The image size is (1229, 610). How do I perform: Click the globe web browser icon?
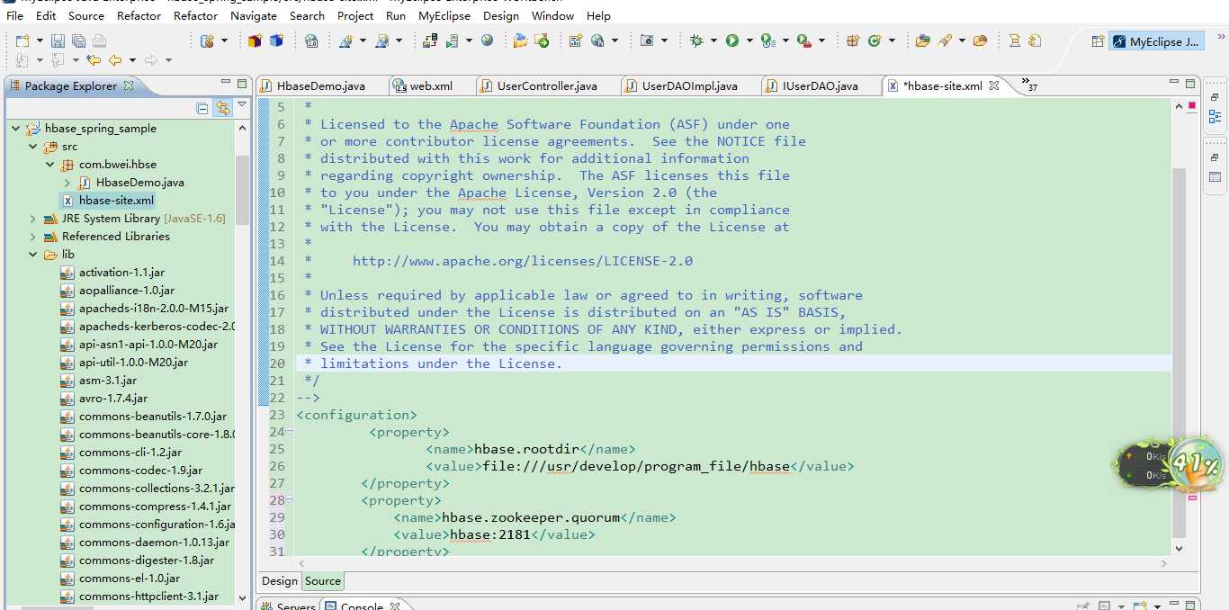(x=488, y=40)
